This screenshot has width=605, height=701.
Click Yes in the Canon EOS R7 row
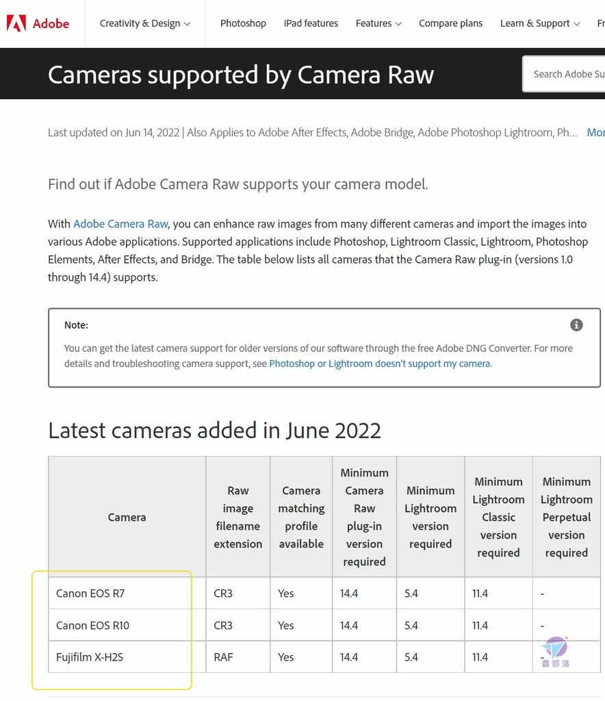301,594
